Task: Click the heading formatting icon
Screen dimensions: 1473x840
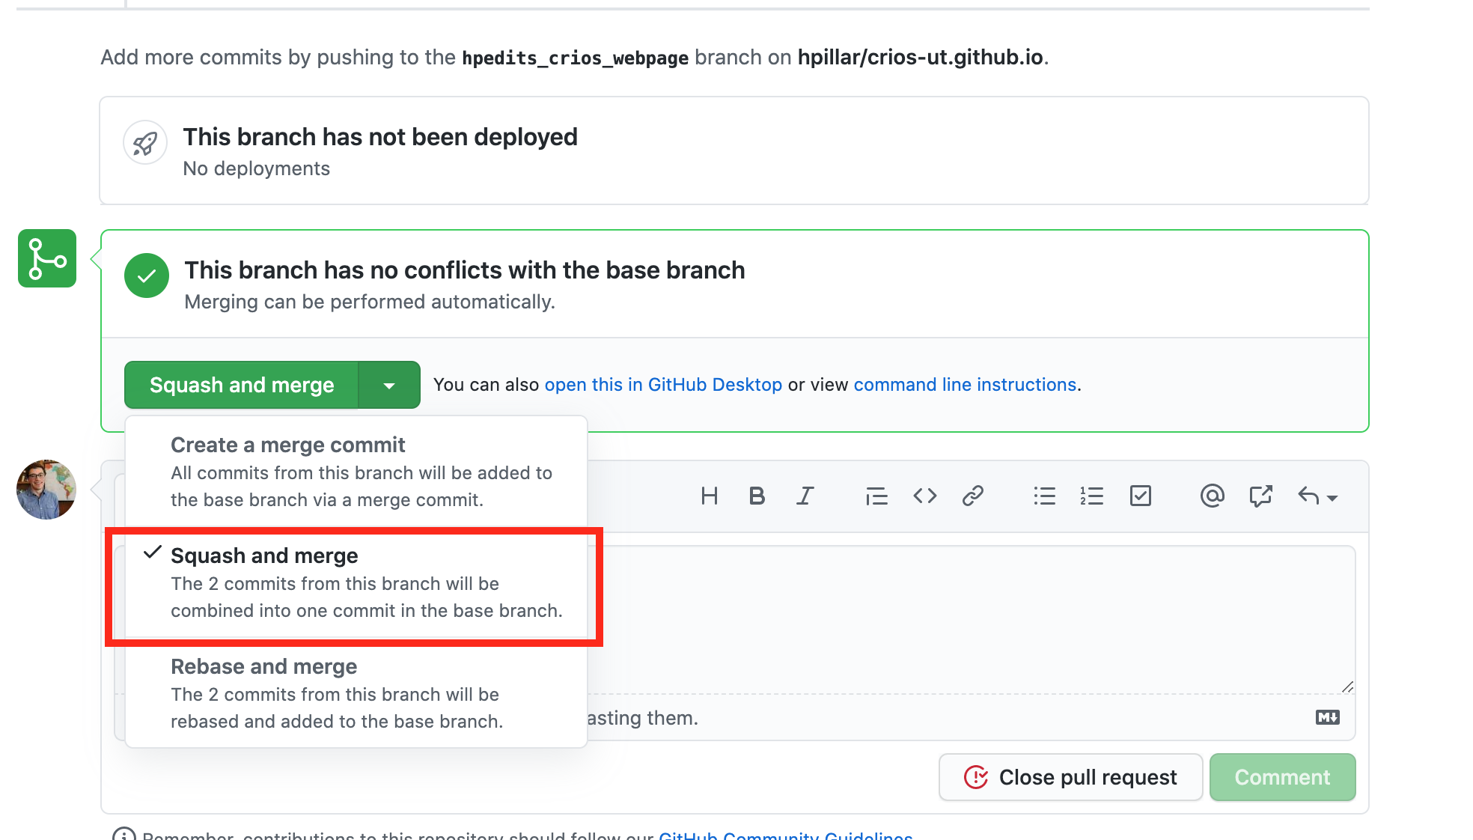Action: [x=708, y=494]
